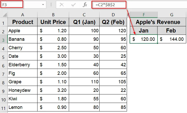Image resolution: width=187 pixels, height=113 pixels.
Task: Click Elderberry's Q2 value 42
Action: click(x=113, y=64)
